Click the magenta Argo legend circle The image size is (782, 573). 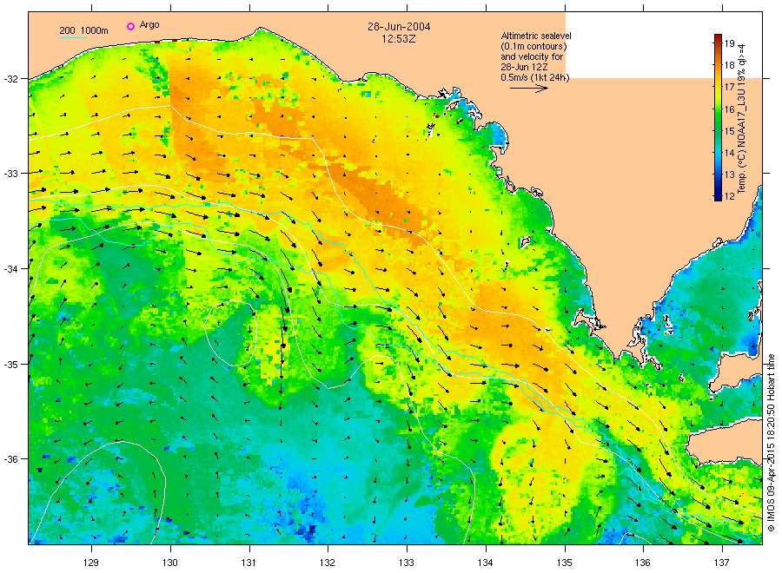click(x=130, y=26)
